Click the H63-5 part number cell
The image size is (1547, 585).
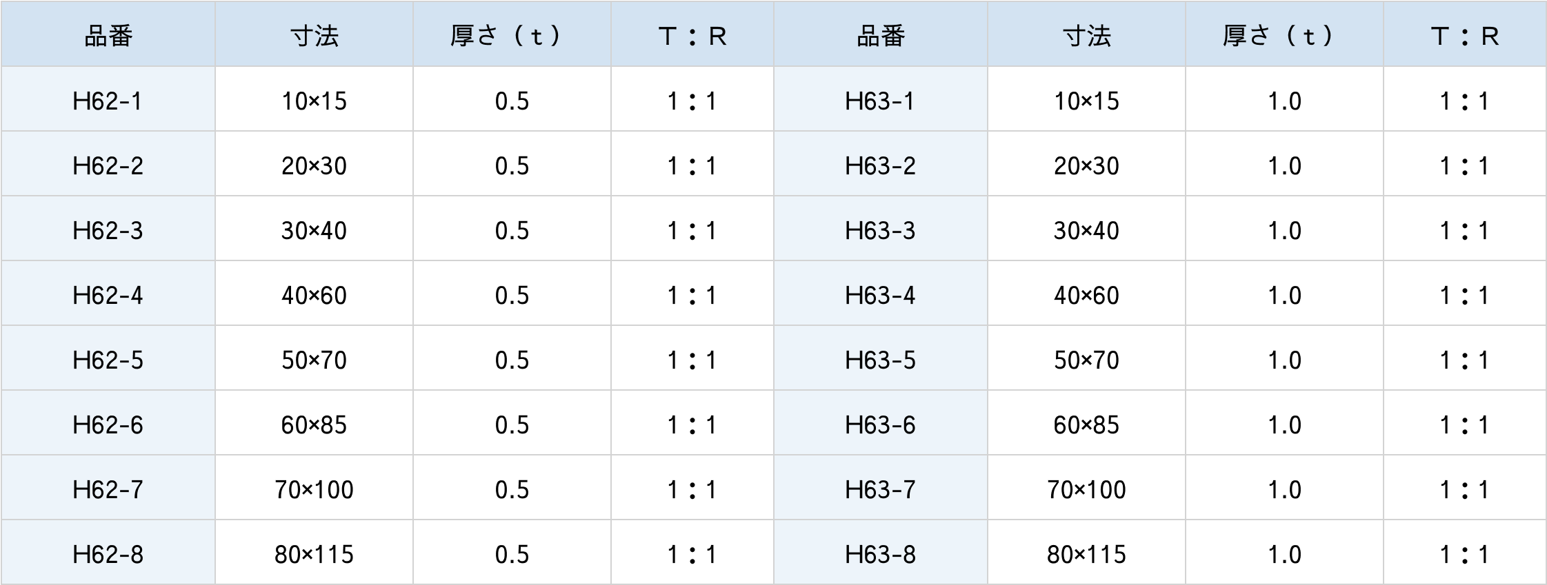tap(880, 360)
